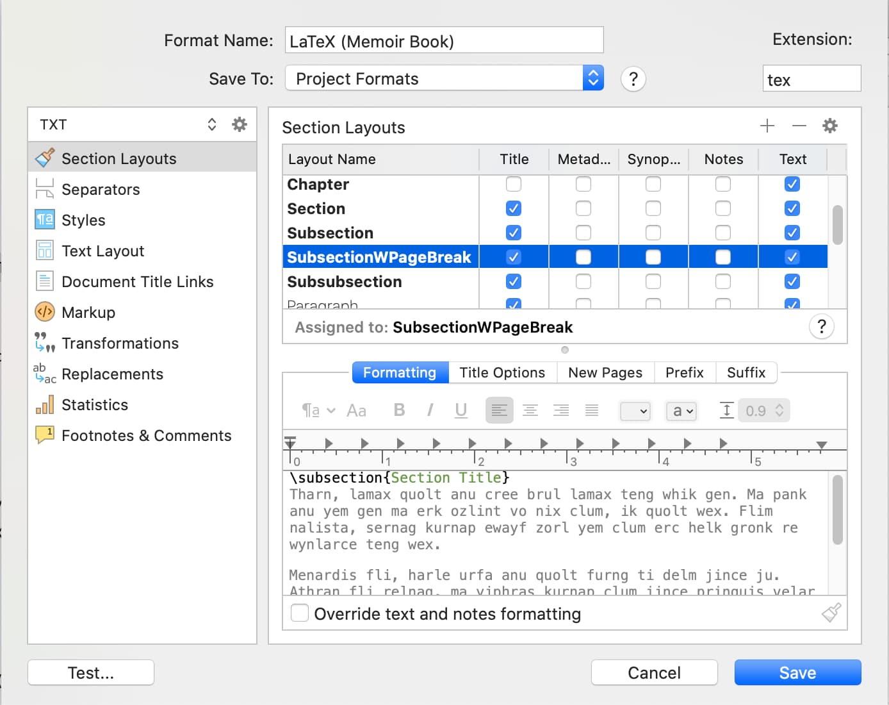
Task: Uncheck Title for Section layout
Action: pos(514,208)
